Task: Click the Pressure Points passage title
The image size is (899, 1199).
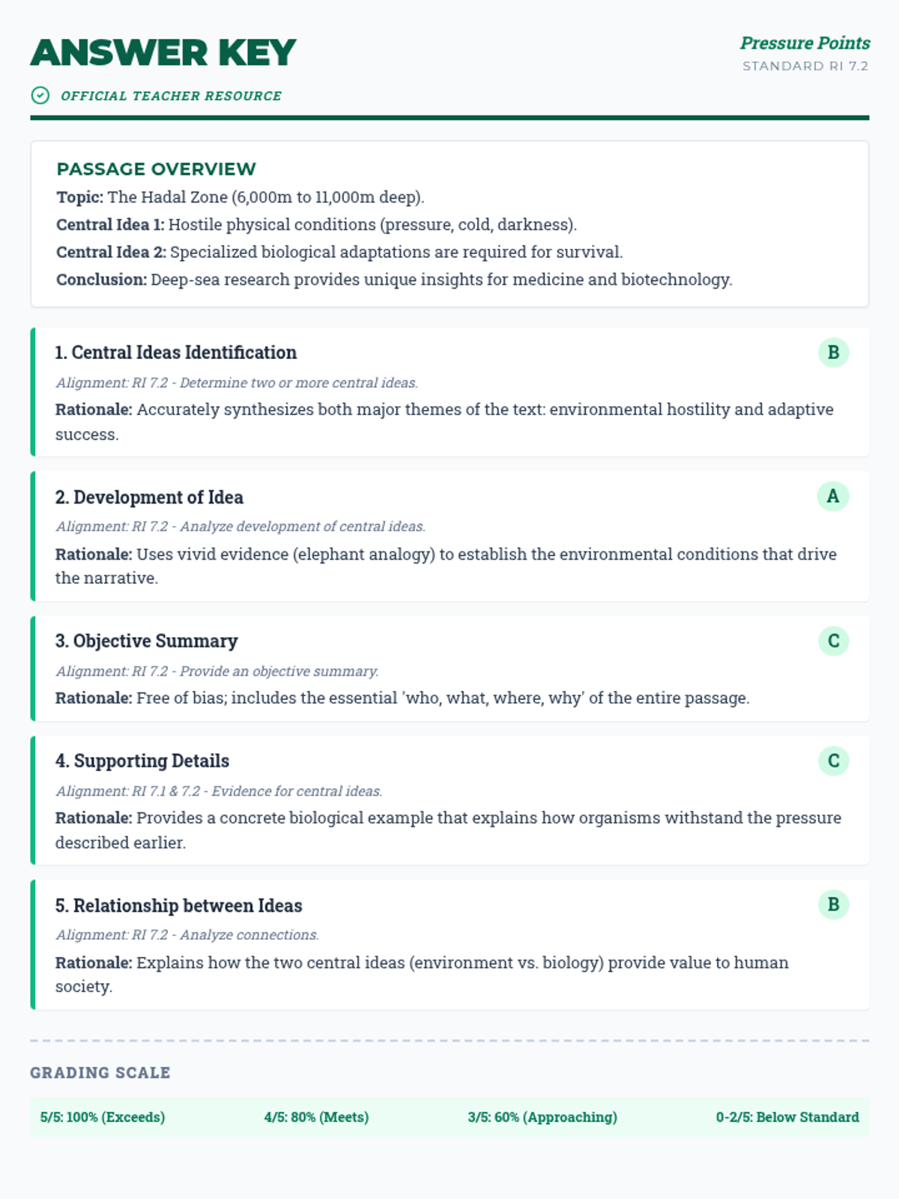Action: click(x=805, y=43)
